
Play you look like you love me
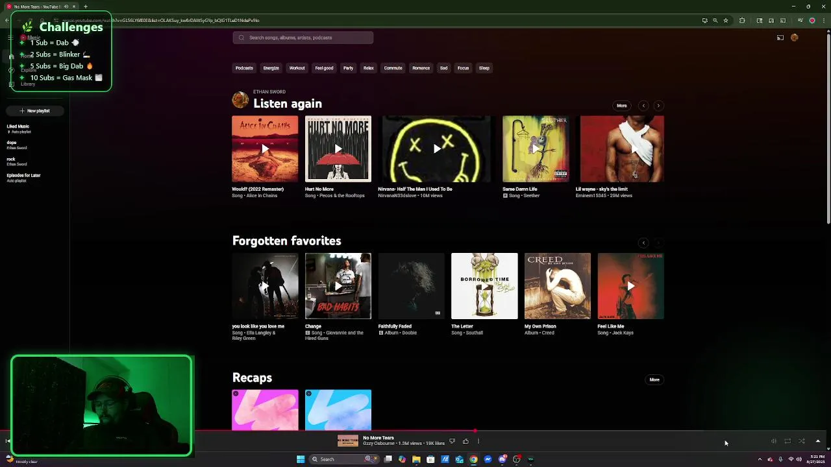click(265, 286)
